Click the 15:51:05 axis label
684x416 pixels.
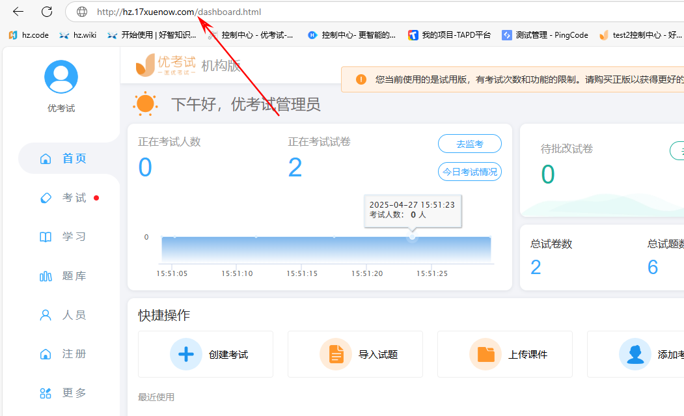[172, 273]
